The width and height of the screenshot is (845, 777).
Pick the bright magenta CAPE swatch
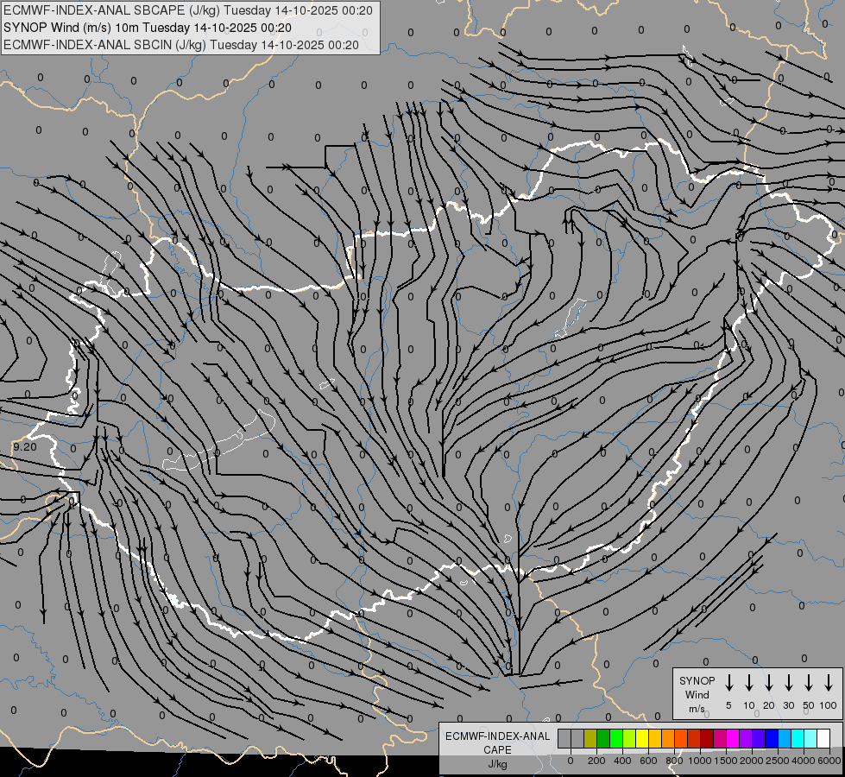tap(734, 738)
